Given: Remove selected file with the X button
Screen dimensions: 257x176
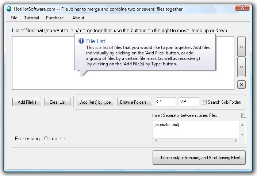Looking at the screenshot, I should 241,85.
